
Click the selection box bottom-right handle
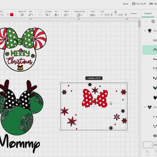click(x=127, y=130)
